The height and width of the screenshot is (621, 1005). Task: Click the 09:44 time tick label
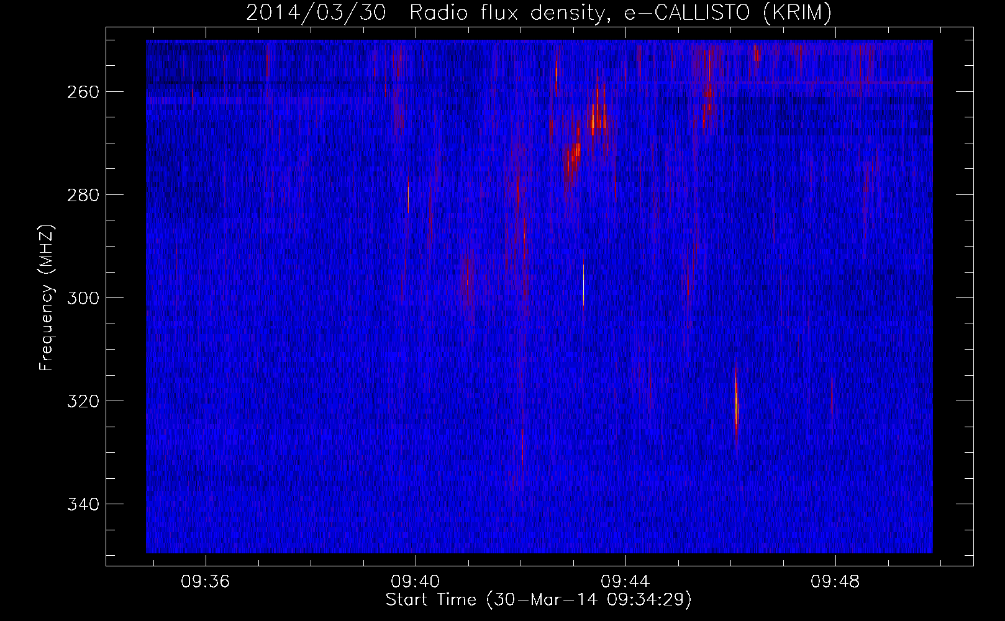(625, 582)
